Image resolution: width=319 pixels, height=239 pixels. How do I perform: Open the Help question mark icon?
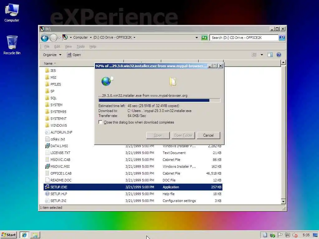pyautogui.click(x=279, y=55)
